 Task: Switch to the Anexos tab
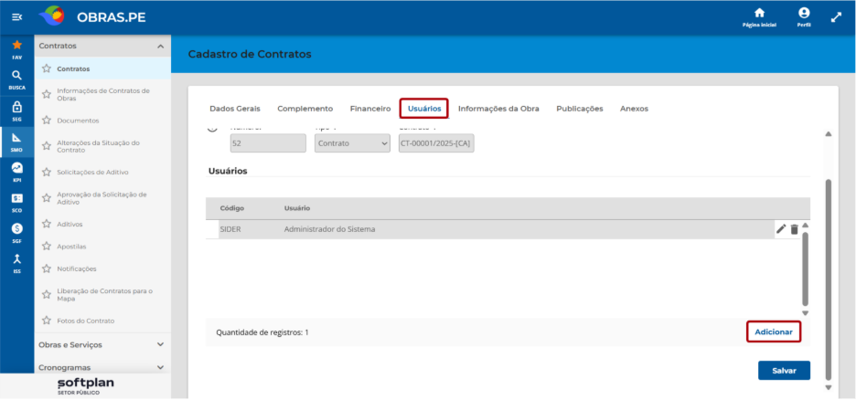[x=634, y=109]
